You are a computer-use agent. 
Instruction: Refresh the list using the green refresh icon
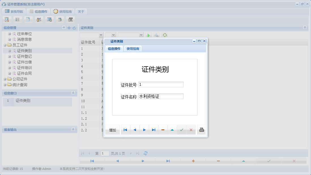(x=165, y=35)
